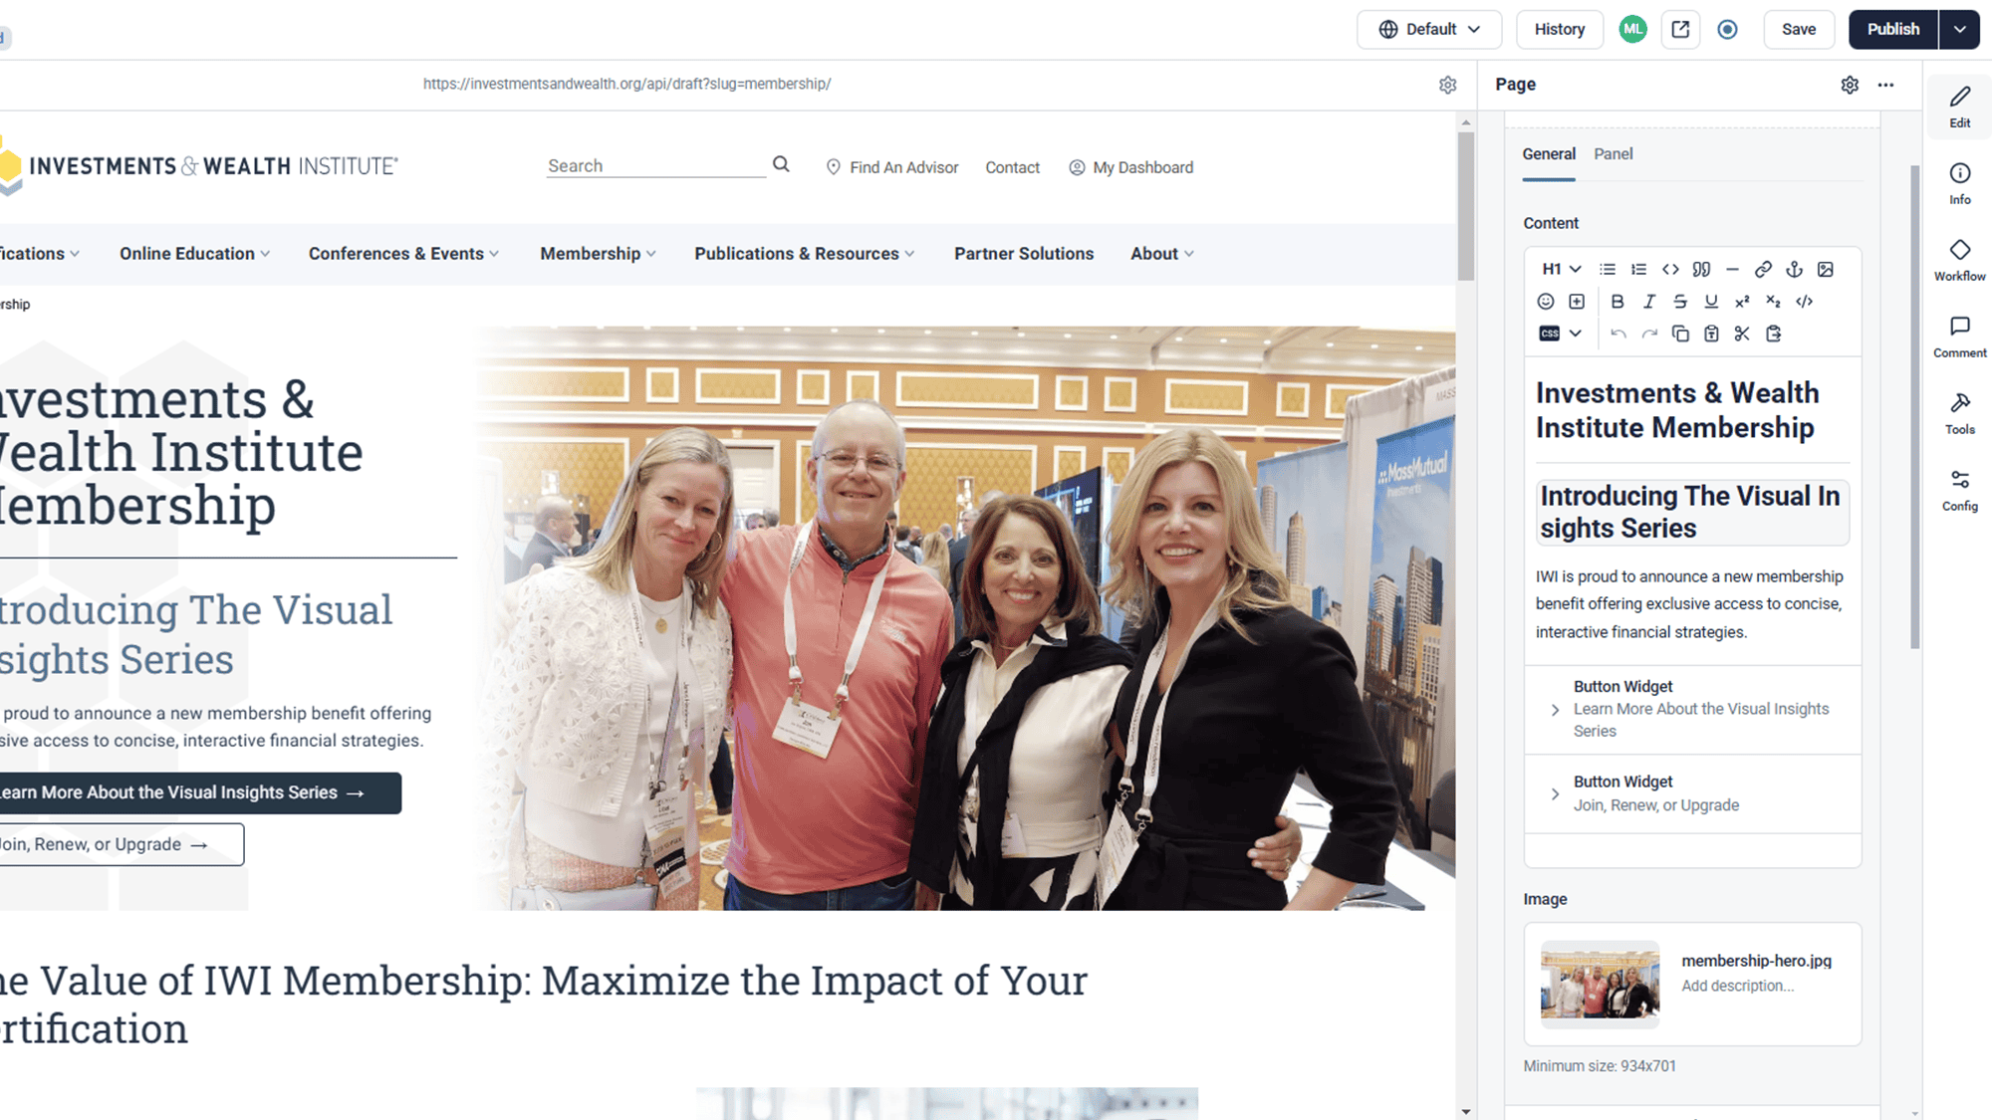Add a hyperlink via link icon
Screen dimensions: 1992x1120
(x=1763, y=269)
